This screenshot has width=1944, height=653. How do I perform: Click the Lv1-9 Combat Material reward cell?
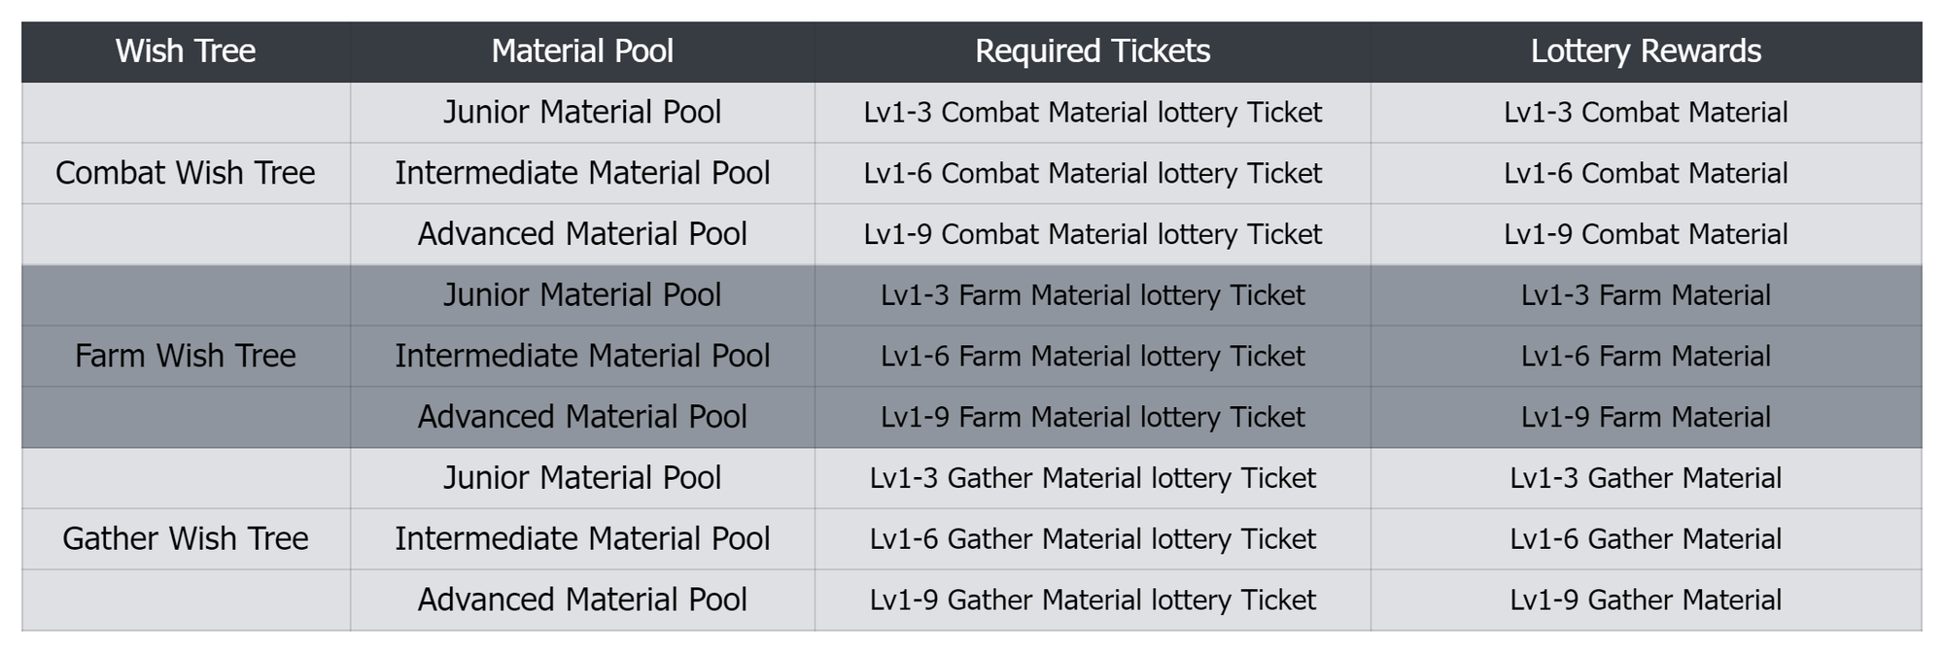tap(1646, 234)
